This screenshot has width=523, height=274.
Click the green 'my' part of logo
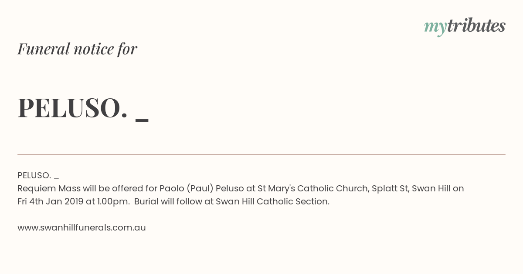[435, 28]
